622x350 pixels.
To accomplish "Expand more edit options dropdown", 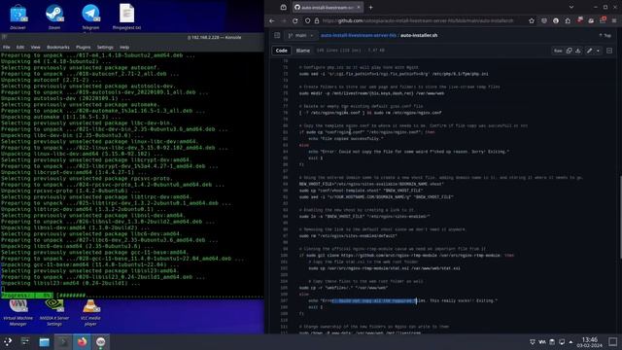I will click(599, 51).
